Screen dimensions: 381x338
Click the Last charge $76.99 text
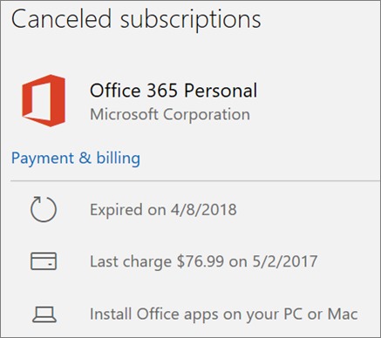click(157, 261)
